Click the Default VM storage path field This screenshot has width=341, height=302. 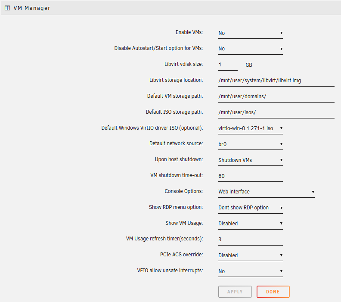pyautogui.click(x=276, y=96)
